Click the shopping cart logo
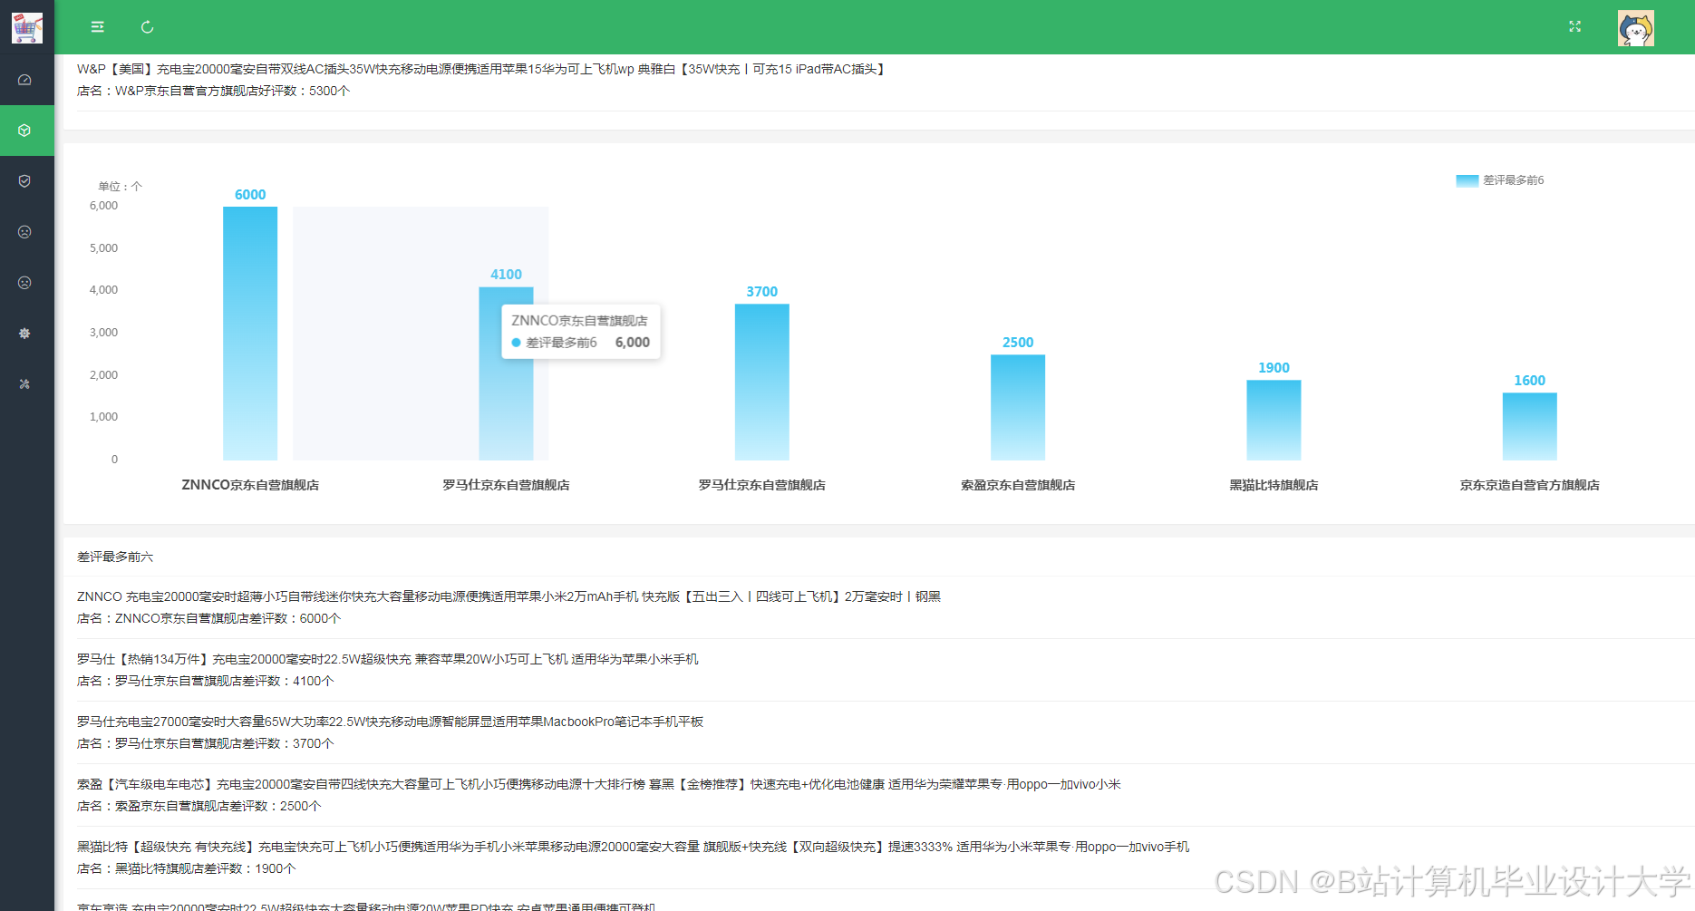This screenshot has height=911, width=1695. pyautogui.click(x=26, y=27)
